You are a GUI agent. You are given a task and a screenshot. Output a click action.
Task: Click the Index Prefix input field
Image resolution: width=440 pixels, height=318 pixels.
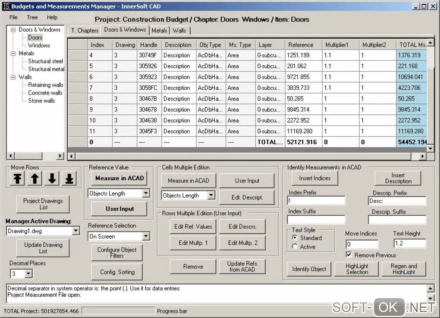316,201
